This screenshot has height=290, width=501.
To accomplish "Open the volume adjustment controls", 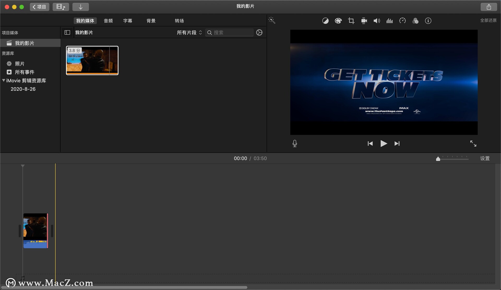I will pos(377,21).
